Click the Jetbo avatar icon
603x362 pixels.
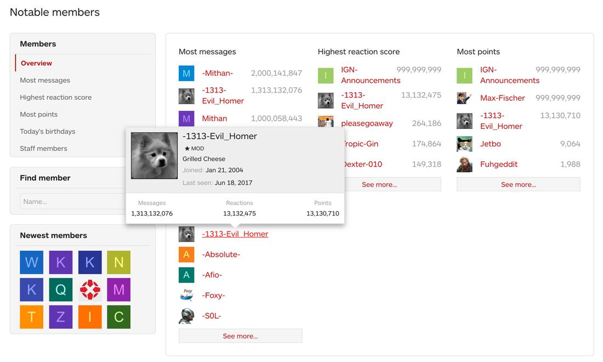click(x=464, y=144)
